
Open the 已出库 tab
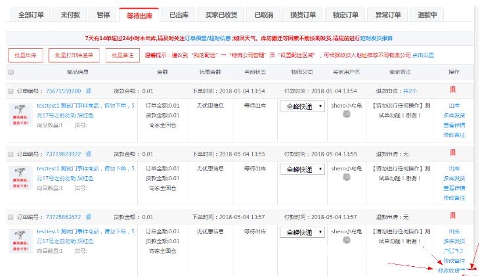click(x=180, y=15)
